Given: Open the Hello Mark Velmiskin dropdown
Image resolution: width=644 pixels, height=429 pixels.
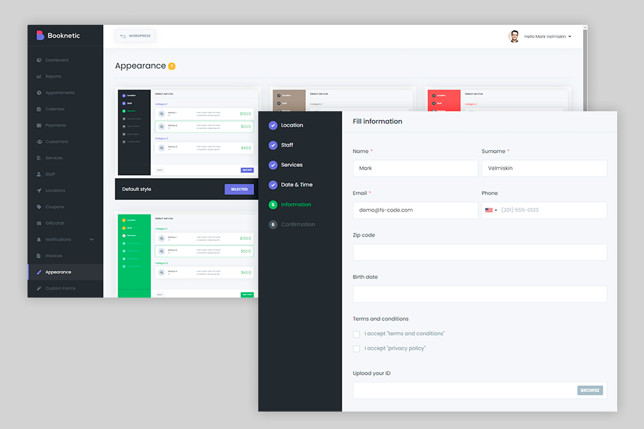Looking at the screenshot, I should (x=548, y=37).
